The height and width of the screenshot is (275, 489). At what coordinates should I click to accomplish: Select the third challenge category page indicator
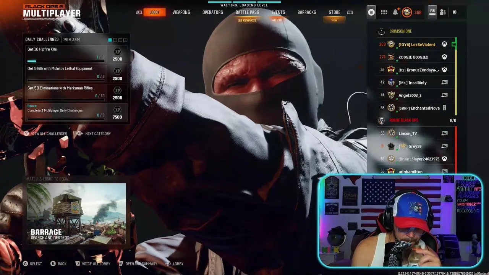120,40
